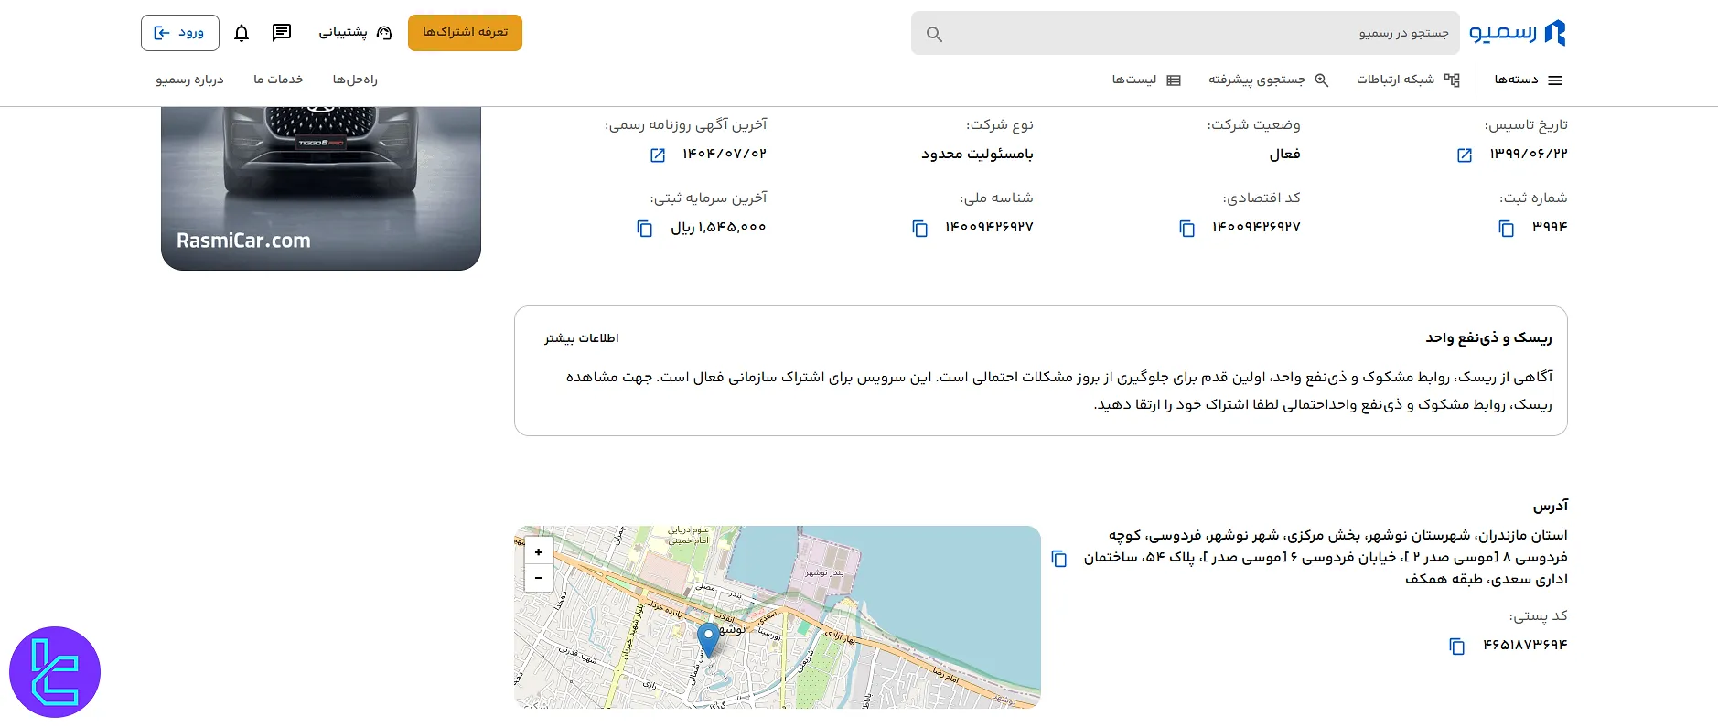The width and height of the screenshot is (1718, 727).
Task: Click 'اطلاعات بیشتر' more info link
Action: point(582,338)
